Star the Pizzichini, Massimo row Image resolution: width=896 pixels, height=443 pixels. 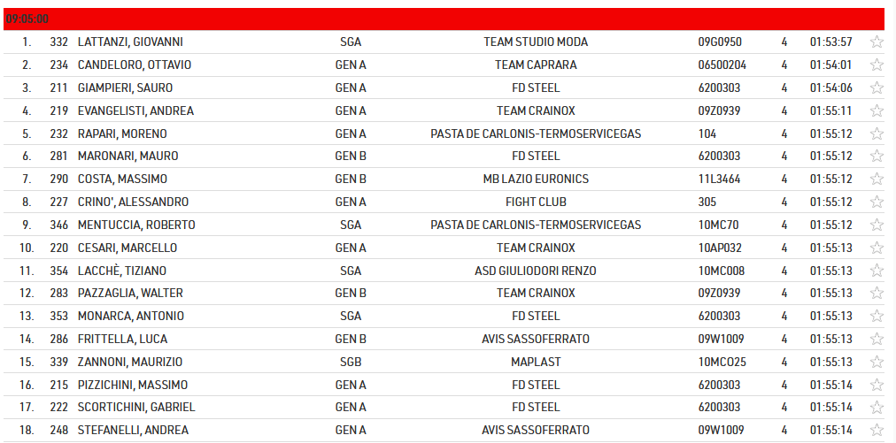pyautogui.click(x=877, y=385)
